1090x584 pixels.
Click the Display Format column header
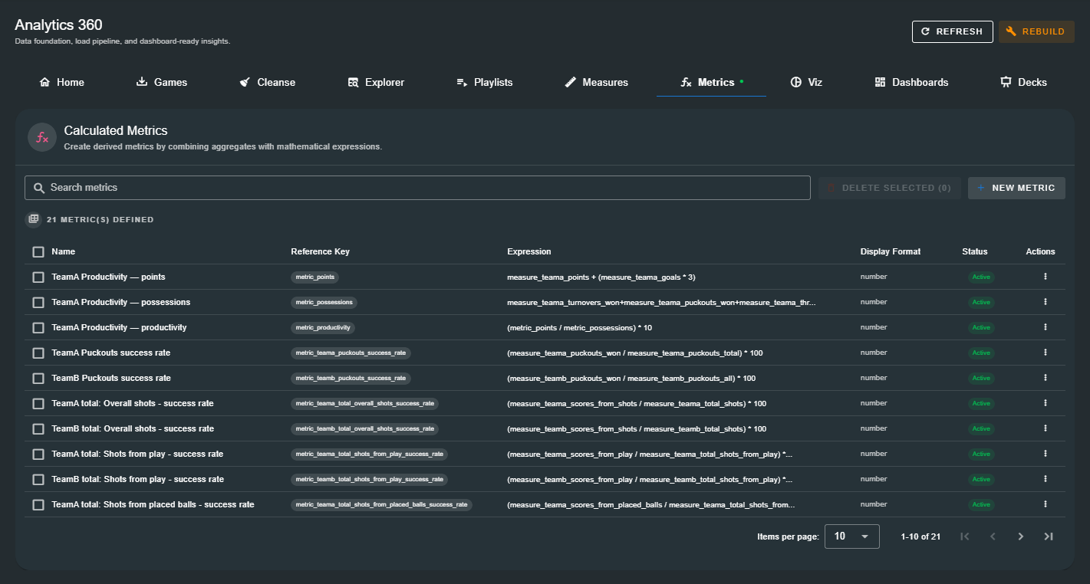pyautogui.click(x=891, y=251)
